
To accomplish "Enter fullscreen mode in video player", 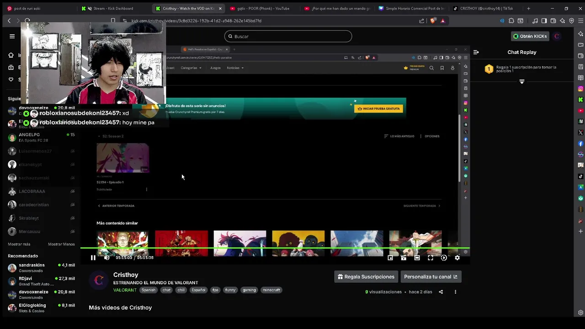I will 431,258.
